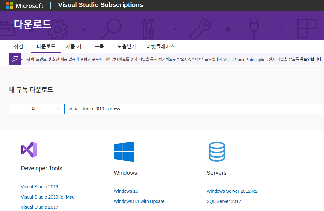The height and width of the screenshot is (211, 324).
Task: Open SQL Server 2017 link
Action: (x=224, y=201)
